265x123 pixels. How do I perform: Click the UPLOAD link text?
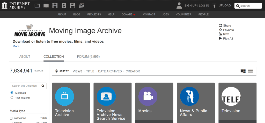[x=225, y=5]
